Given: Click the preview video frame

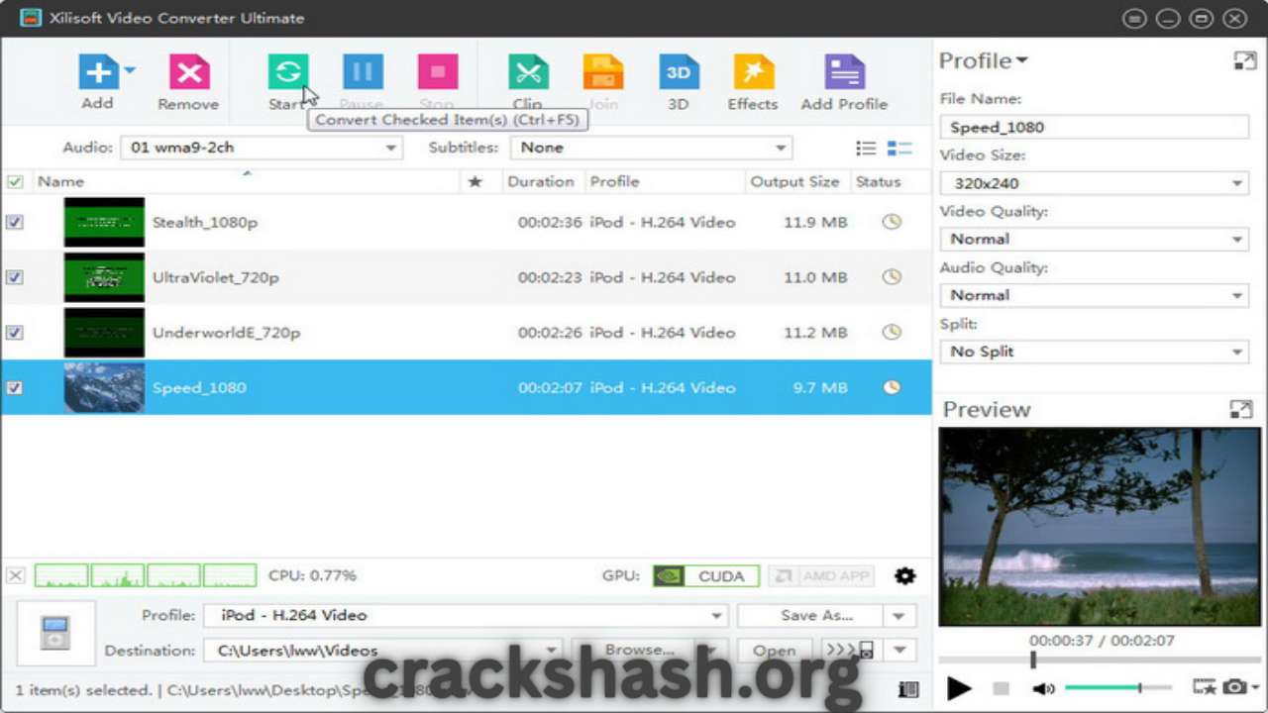Looking at the screenshot, I should pyautogui.click(x=1099, y=527).
